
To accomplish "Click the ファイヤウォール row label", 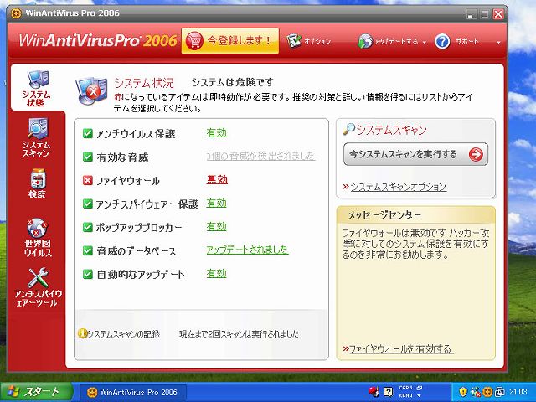I will pos(127,181).
